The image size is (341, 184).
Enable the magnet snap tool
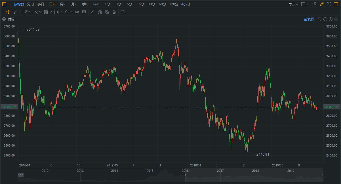[x=100, y=12]
